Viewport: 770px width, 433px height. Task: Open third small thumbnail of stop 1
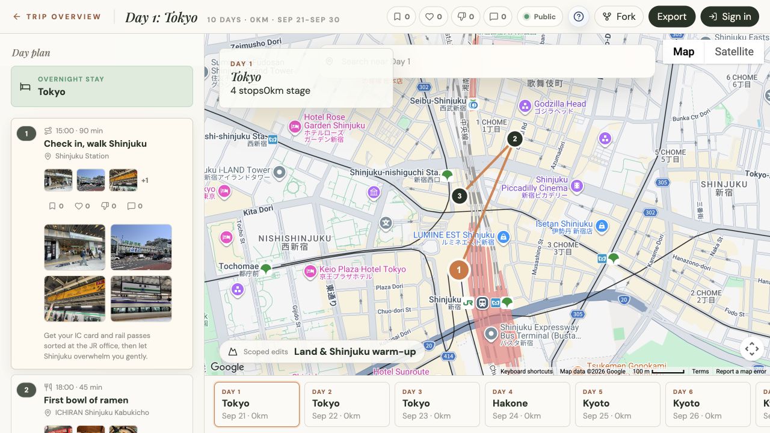click(123, 180)
